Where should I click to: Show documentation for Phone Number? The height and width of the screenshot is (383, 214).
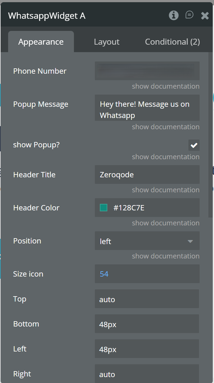point(165,86)
